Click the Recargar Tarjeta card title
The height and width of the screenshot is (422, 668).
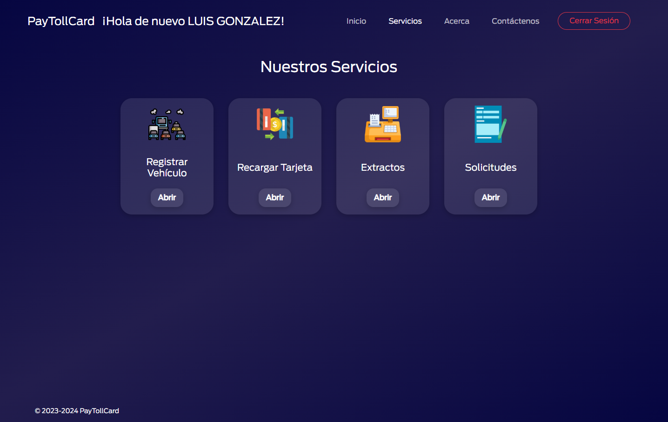(x=275, y=167)
